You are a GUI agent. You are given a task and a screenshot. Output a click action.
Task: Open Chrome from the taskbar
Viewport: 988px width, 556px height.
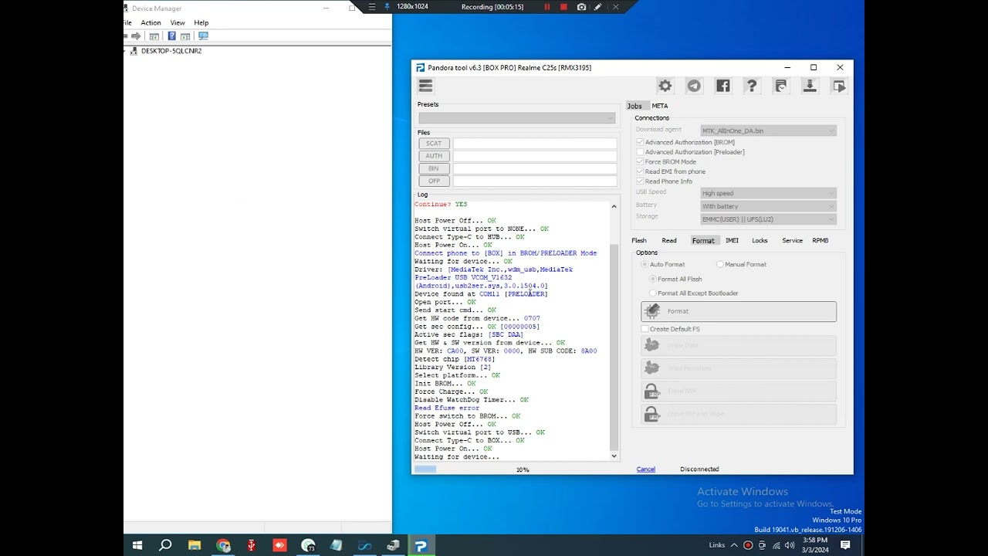point(223,545)
